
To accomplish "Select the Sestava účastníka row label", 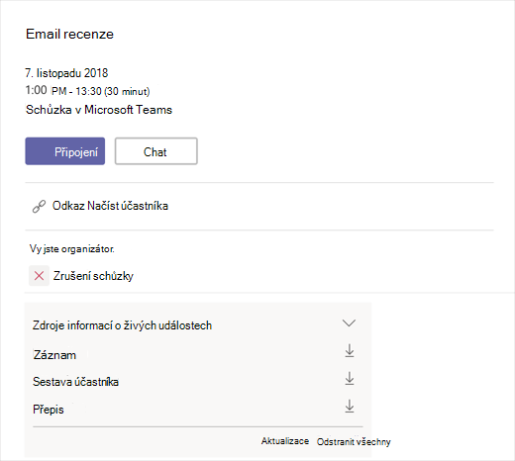I will [75, 382].
